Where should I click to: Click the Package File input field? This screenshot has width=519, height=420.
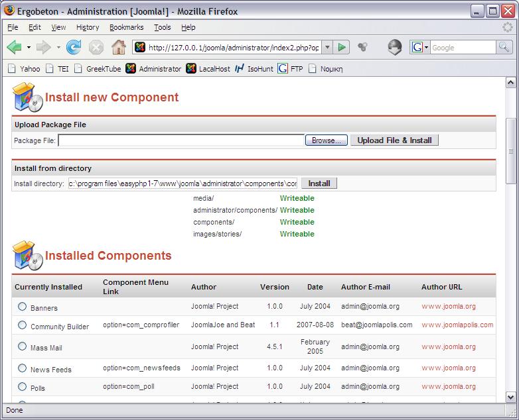[181, 140]
